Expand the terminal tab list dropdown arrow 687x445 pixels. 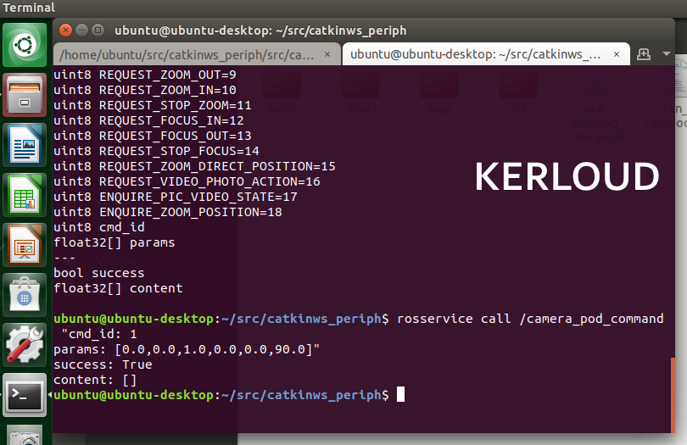pyautogui.click(x=667, y=54)
